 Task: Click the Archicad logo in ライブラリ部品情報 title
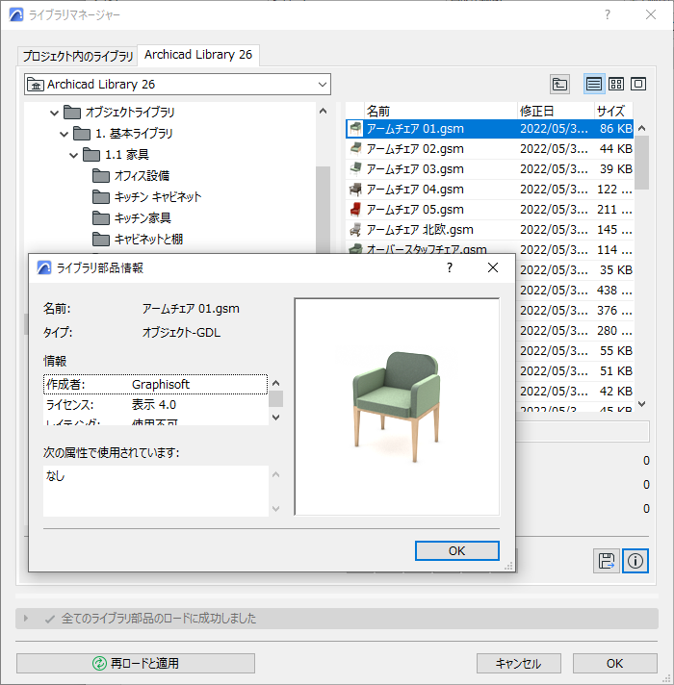click(44, 267)
